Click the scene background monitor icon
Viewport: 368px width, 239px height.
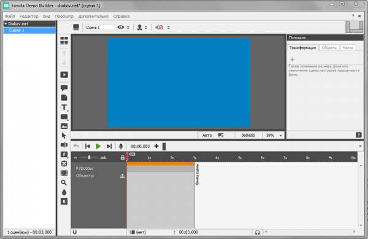76,27
